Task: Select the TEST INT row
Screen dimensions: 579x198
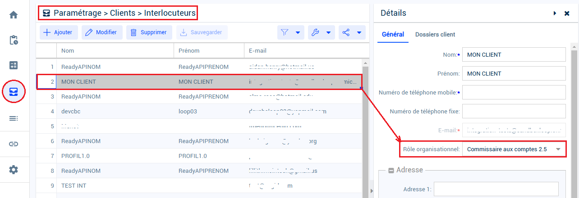Action: [199, 185]
